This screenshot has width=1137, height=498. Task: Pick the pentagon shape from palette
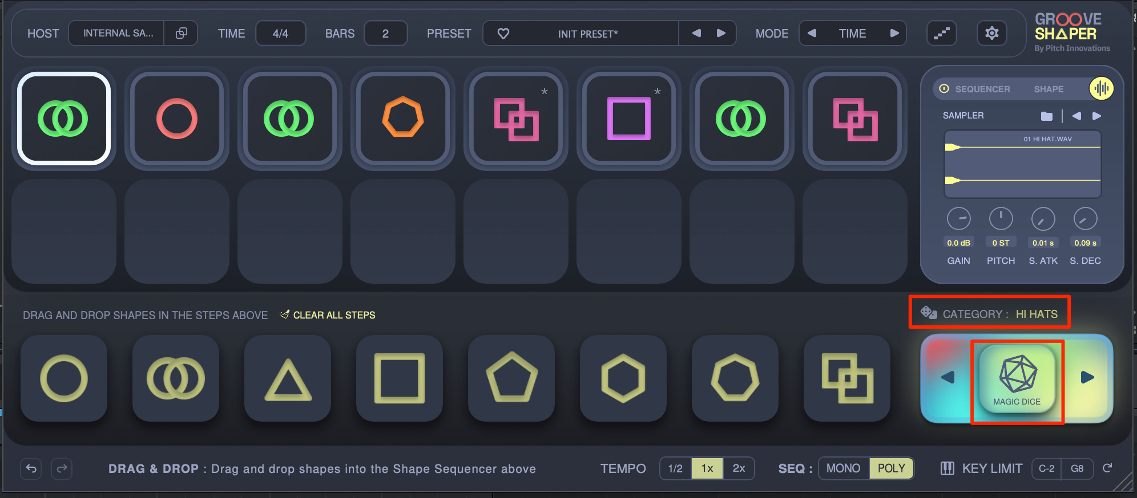(511, 378)
